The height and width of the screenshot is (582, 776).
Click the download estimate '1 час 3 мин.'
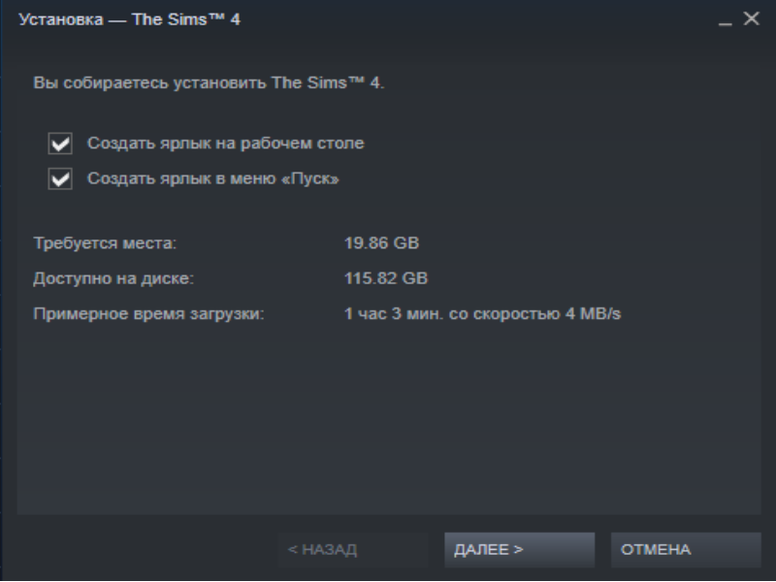point(394,313)
